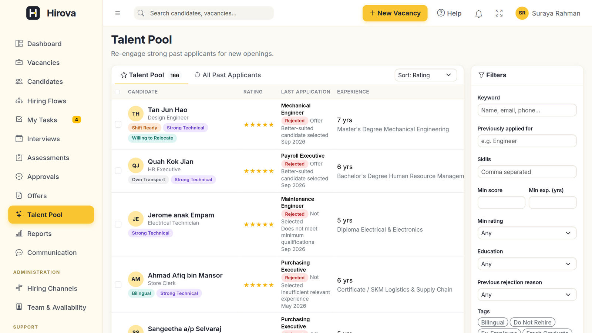Image resolution: width=592 pixels, height=333 pixels.
Task: Switch to the All Past Applicants tab
Action: (228, 75)
